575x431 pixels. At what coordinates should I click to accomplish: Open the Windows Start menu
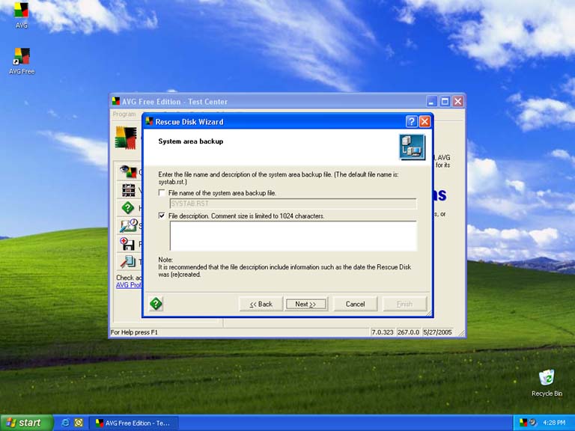(26, 423)
